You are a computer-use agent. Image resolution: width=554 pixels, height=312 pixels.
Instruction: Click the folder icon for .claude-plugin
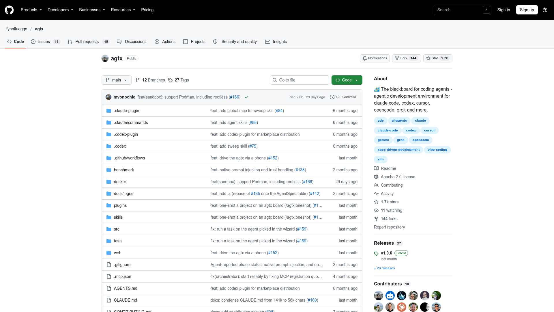pos(109,111)
